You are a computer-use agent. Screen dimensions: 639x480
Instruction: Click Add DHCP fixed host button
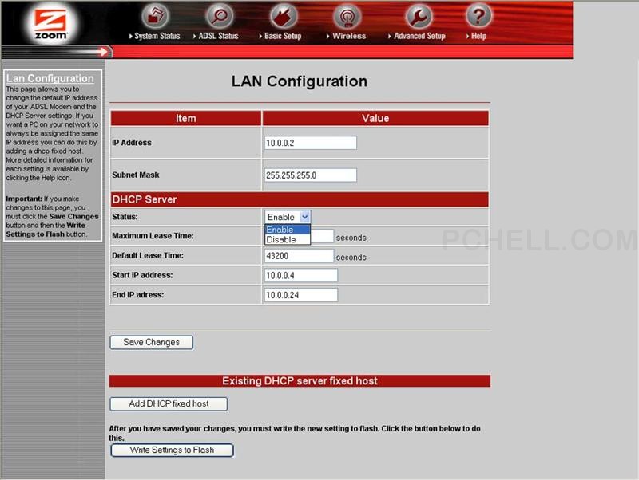169,403
